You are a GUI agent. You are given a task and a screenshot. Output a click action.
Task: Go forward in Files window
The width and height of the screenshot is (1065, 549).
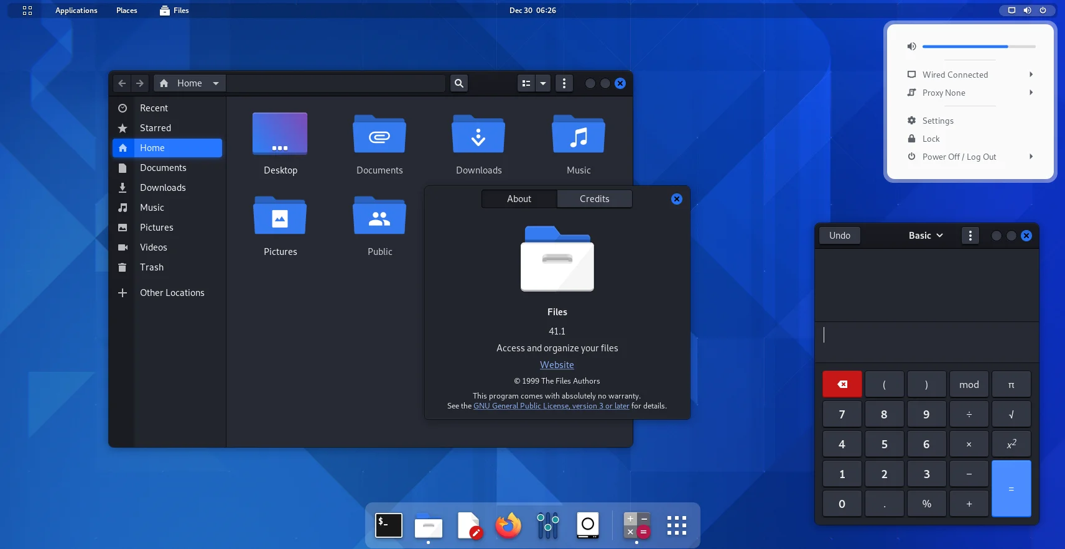140,83
